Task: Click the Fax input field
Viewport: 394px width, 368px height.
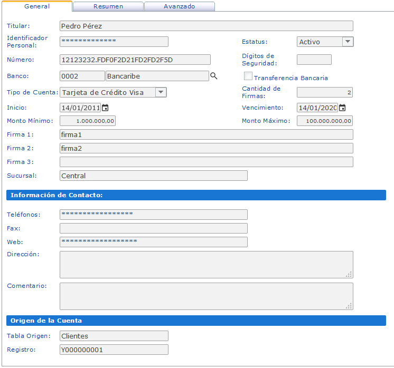Action: tap(153, 228)
